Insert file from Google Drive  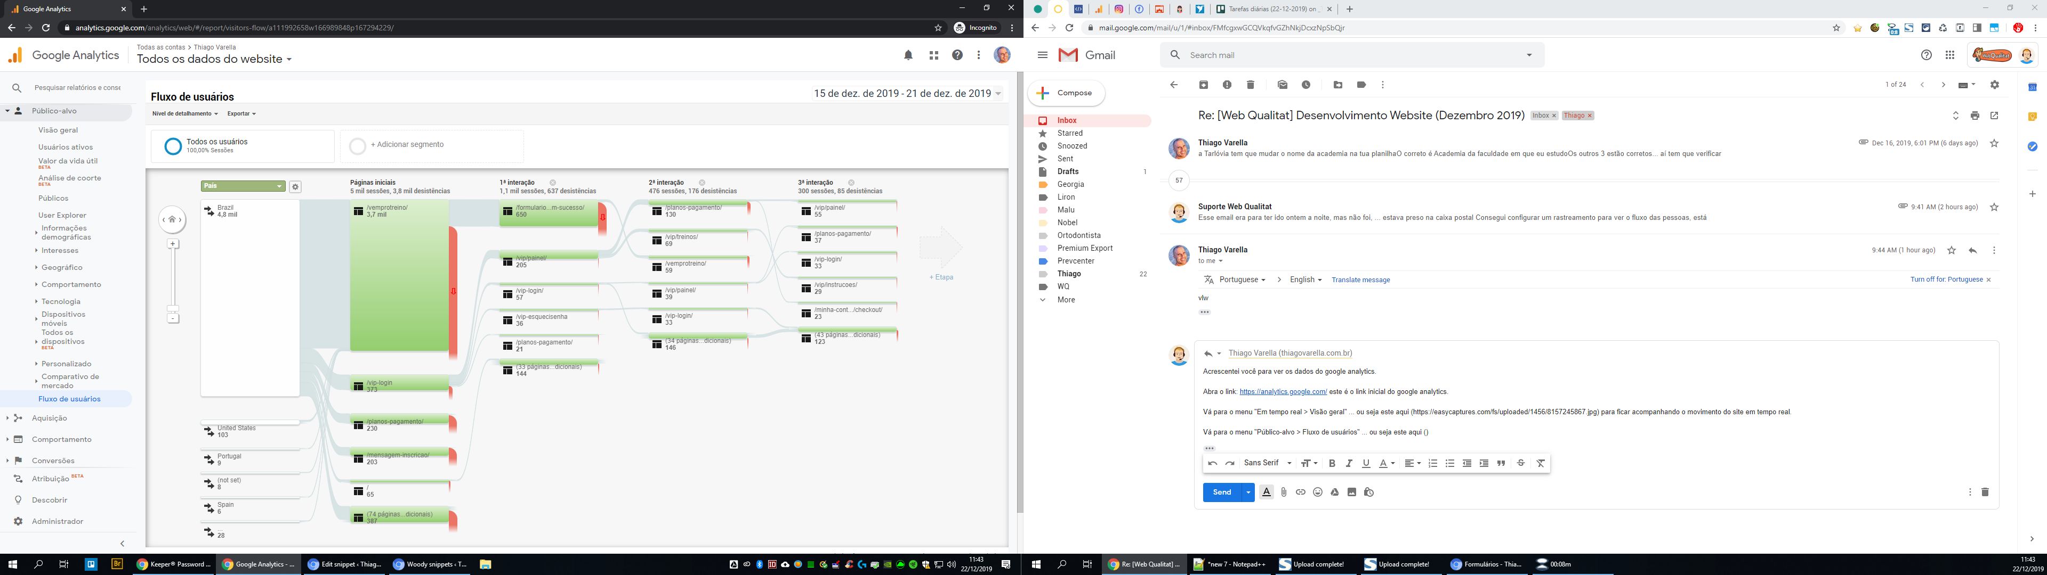pos(1334,492)
